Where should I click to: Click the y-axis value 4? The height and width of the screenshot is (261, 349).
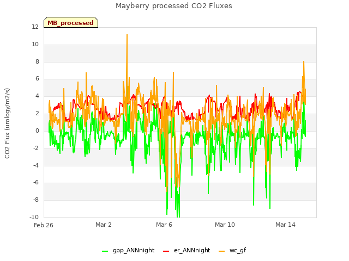tap(37, 96)
